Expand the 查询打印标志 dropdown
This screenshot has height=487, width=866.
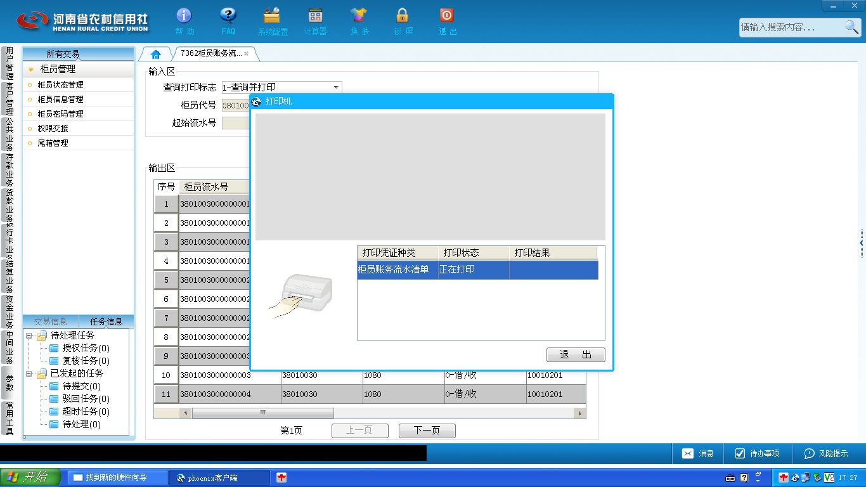336,88
